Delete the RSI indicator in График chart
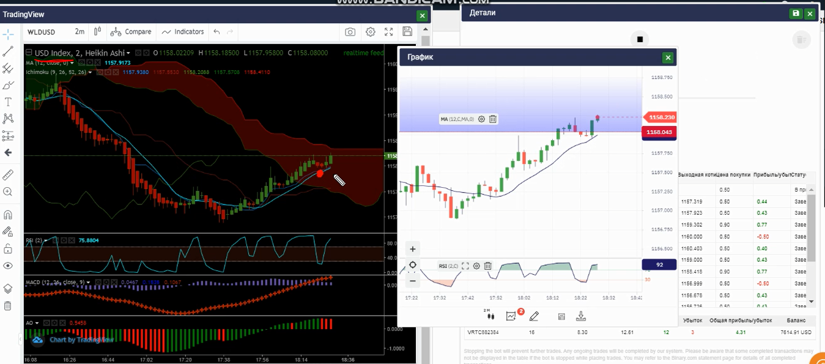The width and height of the screenshot is (825, 364). (x=488, y=266)
